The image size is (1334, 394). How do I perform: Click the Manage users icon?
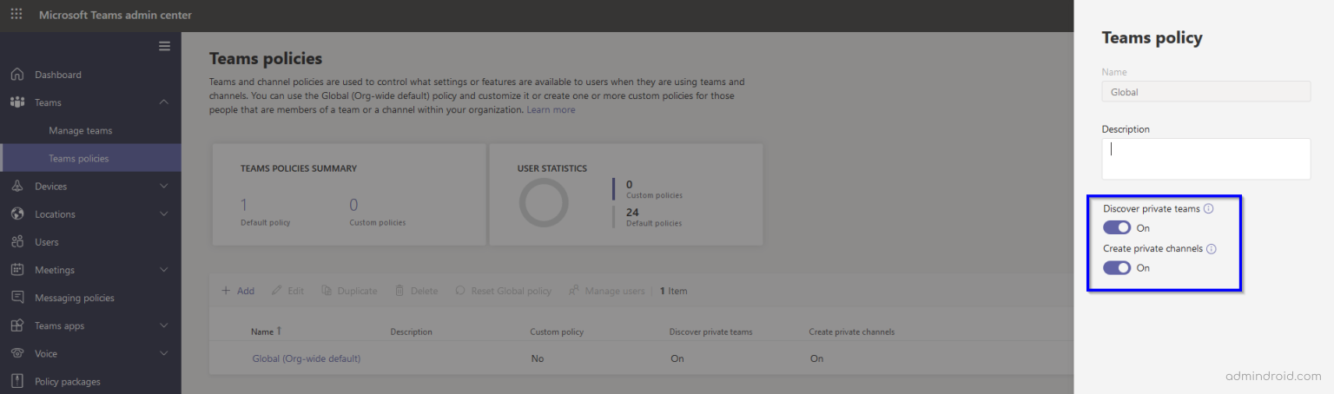(x=574, y=291)
